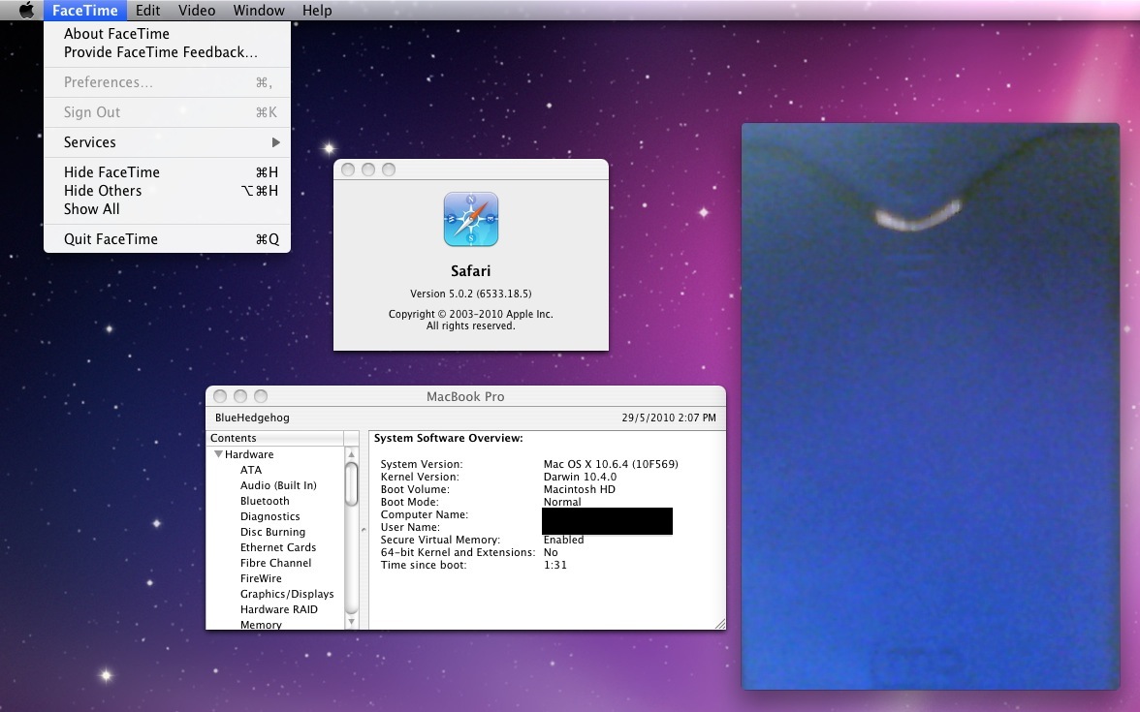This screenshot has width=1140, height=712.
Task: Click the Time since boot 1:31 value
Action: (x=555, y=566)
